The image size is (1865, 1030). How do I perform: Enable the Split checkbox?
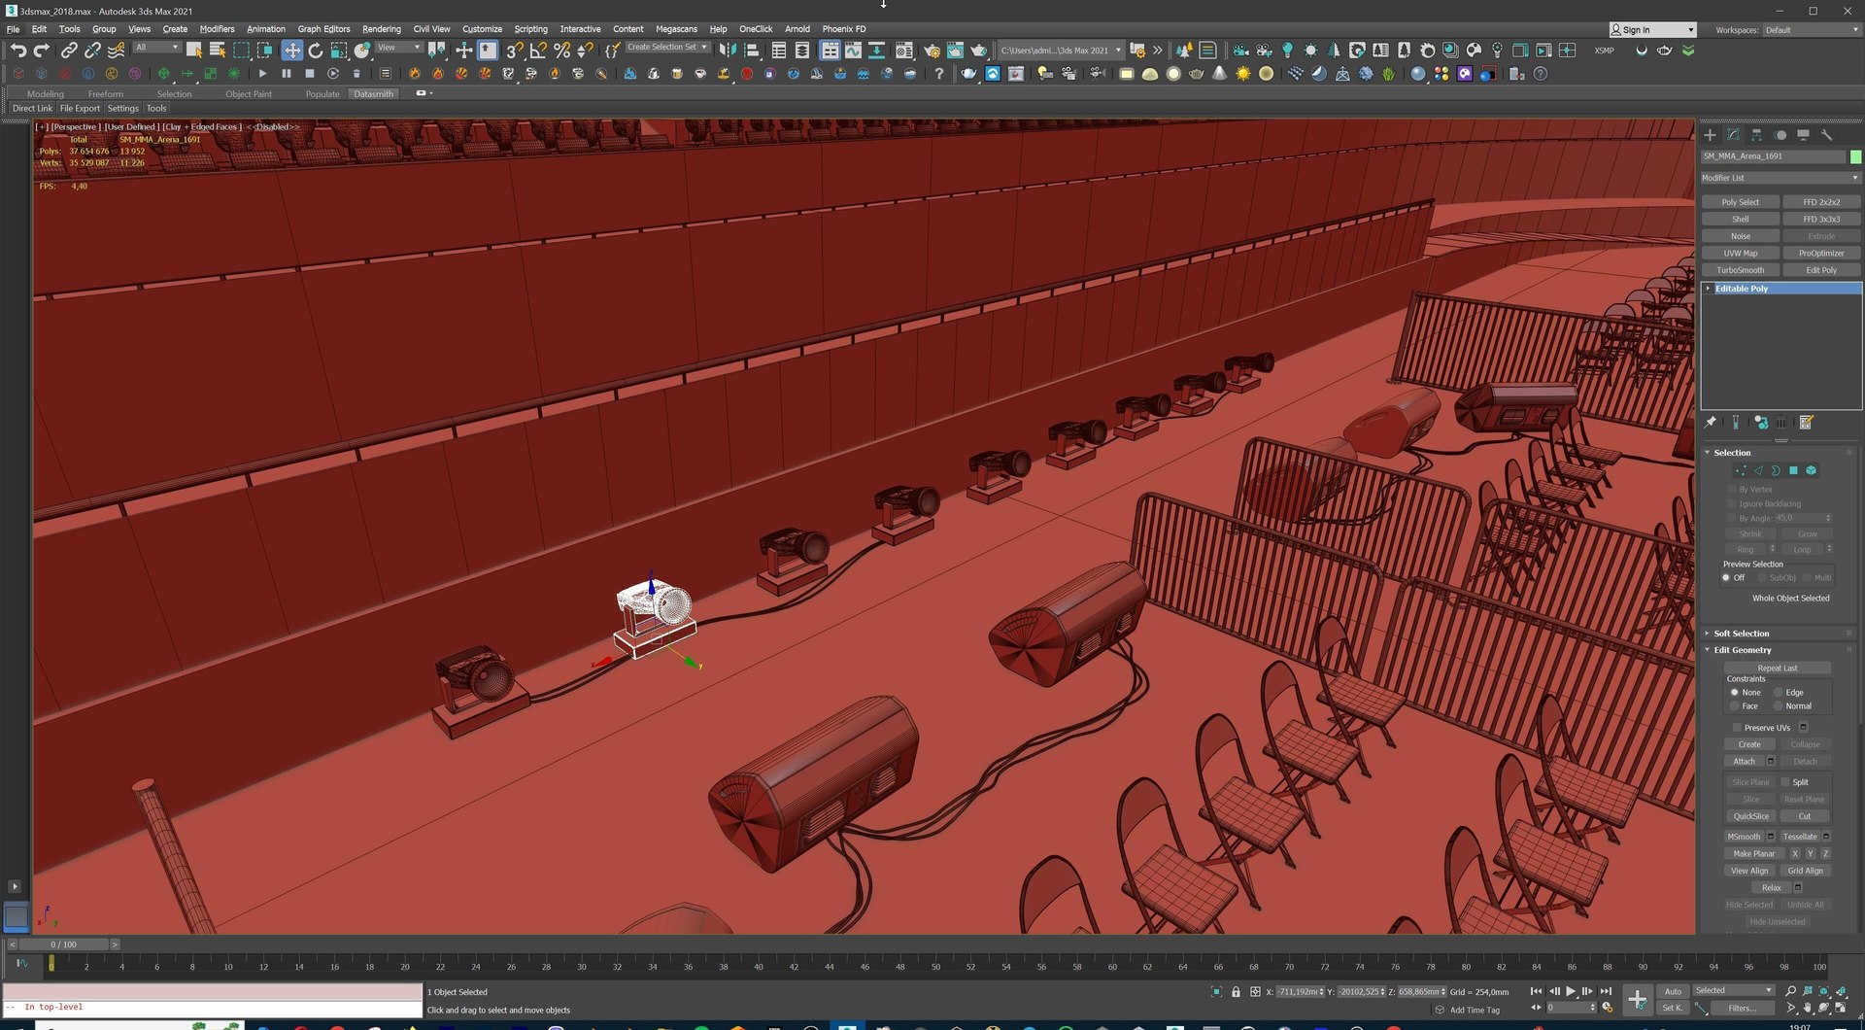point(1785,782)
